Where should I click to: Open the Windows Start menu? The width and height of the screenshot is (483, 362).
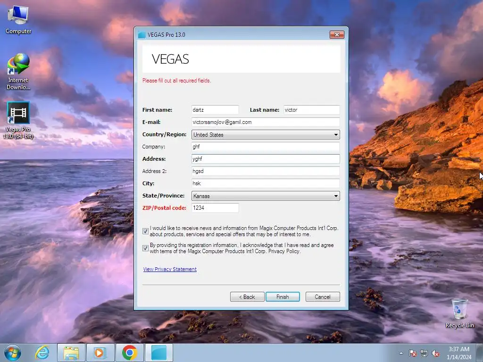pyautogui.click(x=13, y=353)
